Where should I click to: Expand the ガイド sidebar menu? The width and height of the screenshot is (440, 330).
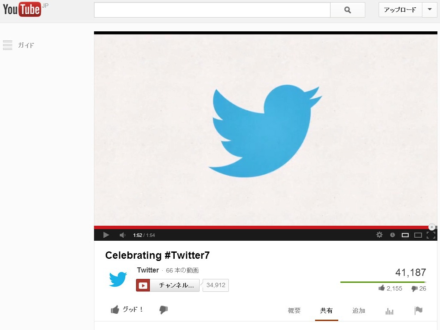(x=18, y=45)
